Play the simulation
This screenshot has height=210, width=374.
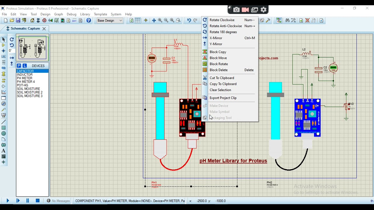click(x=8, y=201)
